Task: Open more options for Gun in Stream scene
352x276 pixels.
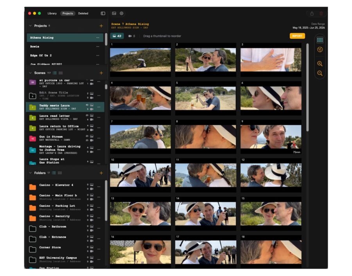Action: [x=99, y=138]
